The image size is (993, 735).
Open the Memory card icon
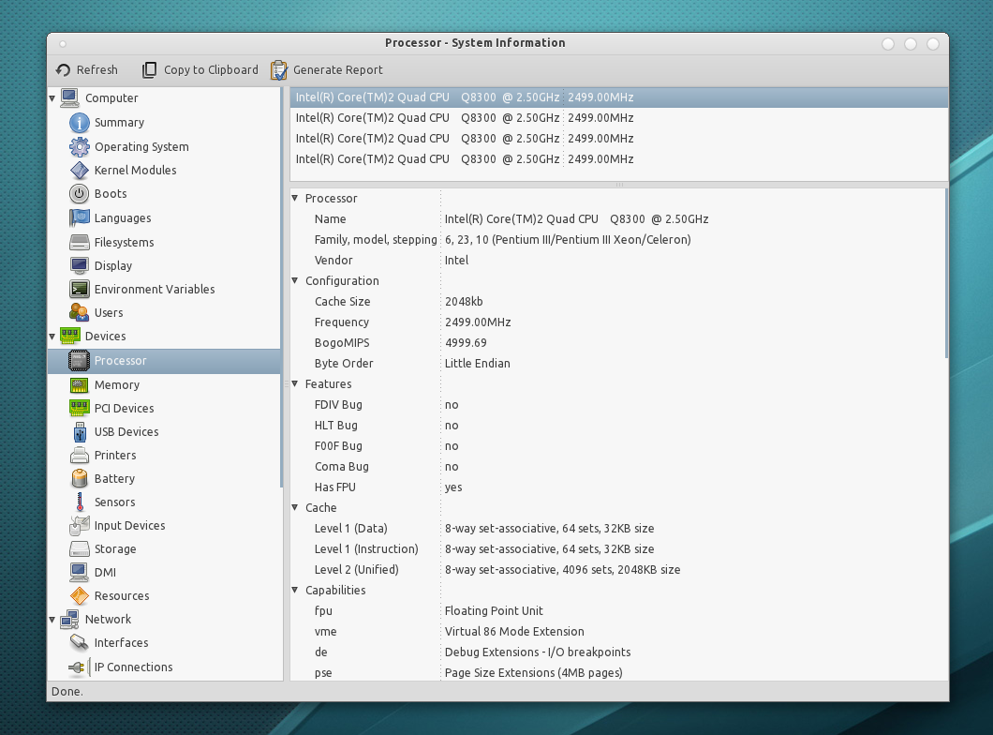[x=80, y=384]
